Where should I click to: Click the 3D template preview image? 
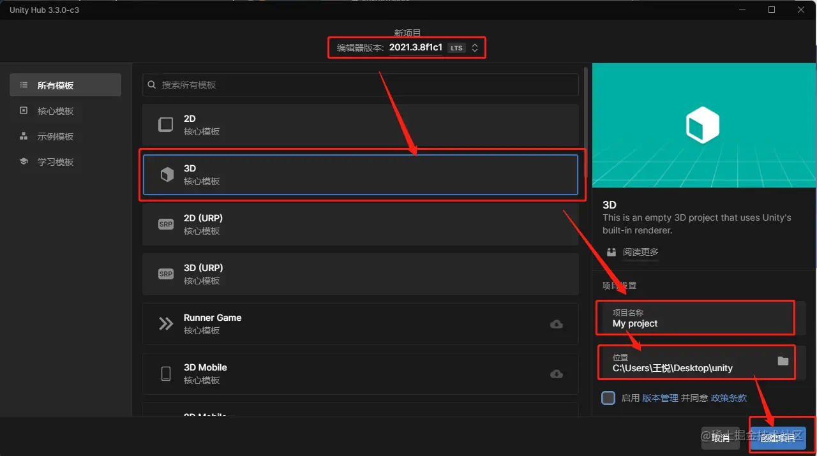click(704, 126)
